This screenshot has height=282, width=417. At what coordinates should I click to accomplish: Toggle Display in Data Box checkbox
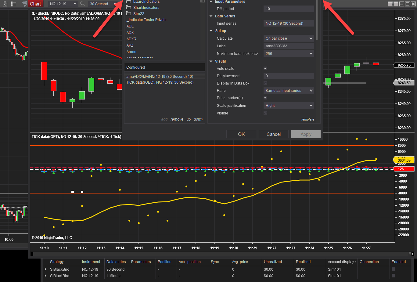point(265,83)
